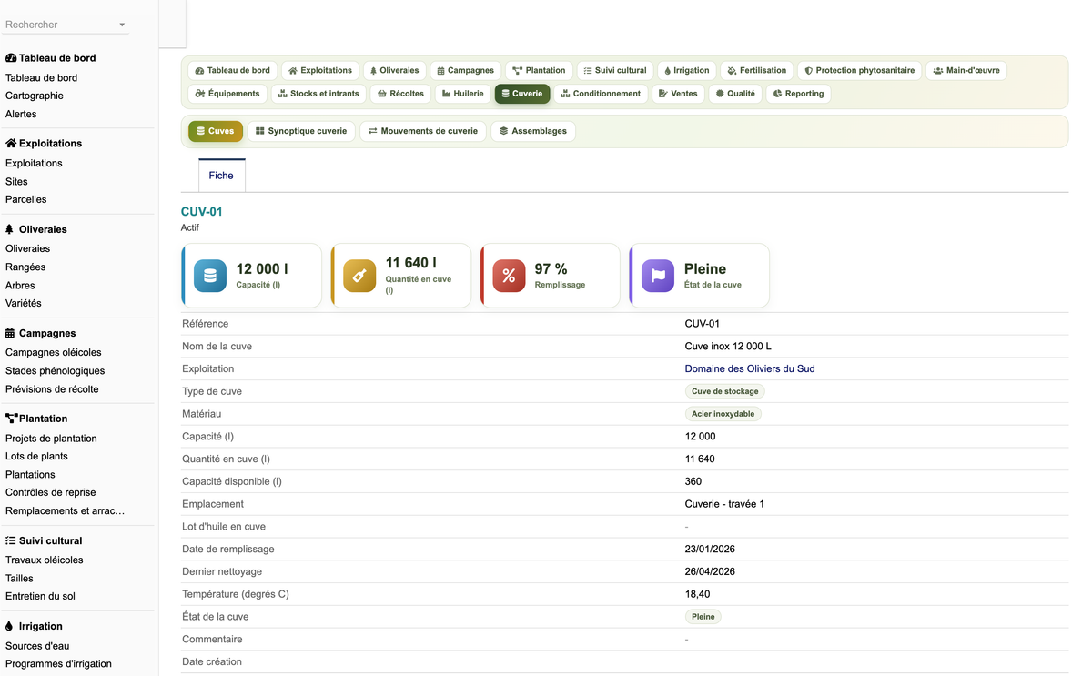Open Suivi cultural in the top bar

(x=615, y=70)
